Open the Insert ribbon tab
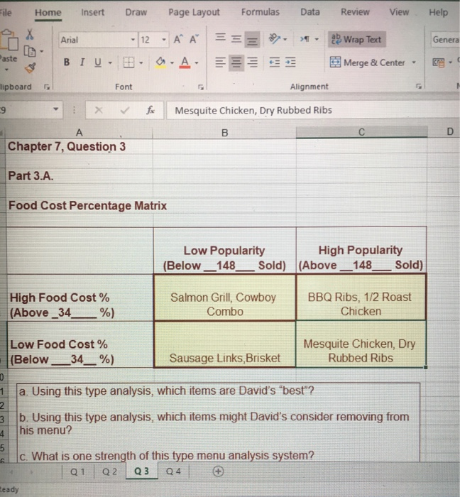Screen dimensions: 460x497 click(92, 12)
